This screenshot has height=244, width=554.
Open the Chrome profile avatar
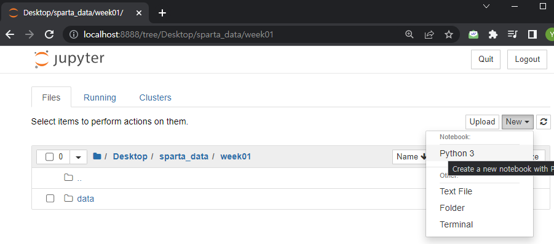(550, 34)
